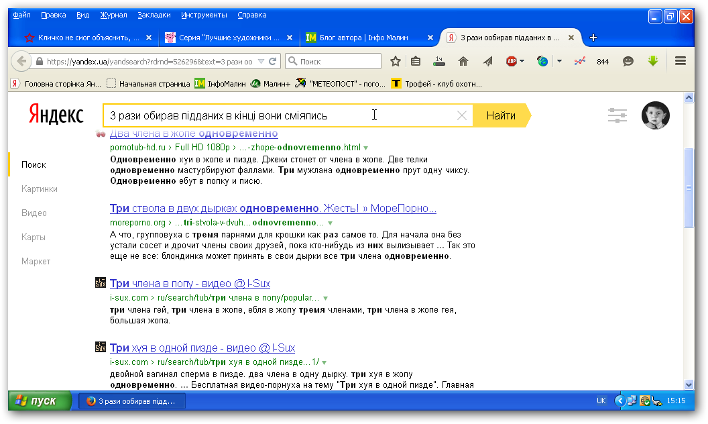Show bookmarks list icon in toolbar
Viewport: 708px width, 424px height.
tap(416, 61)
